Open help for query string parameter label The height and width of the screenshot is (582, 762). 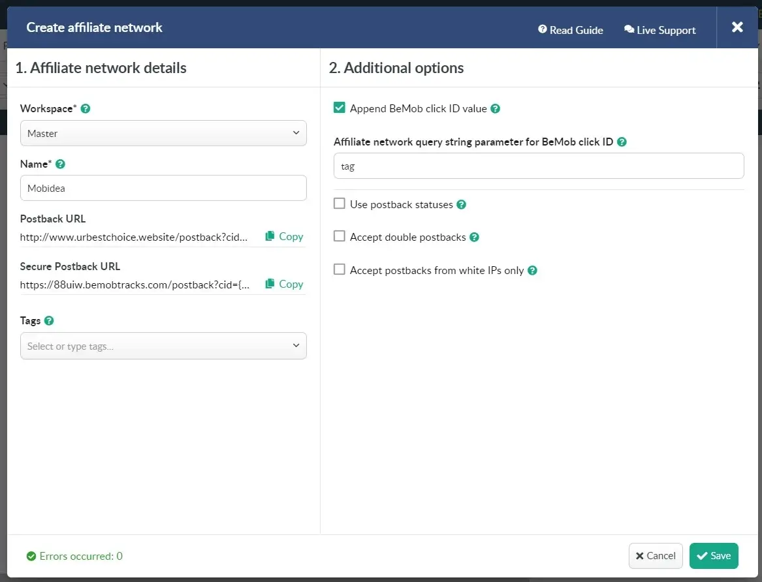click(x=622, y=142)
